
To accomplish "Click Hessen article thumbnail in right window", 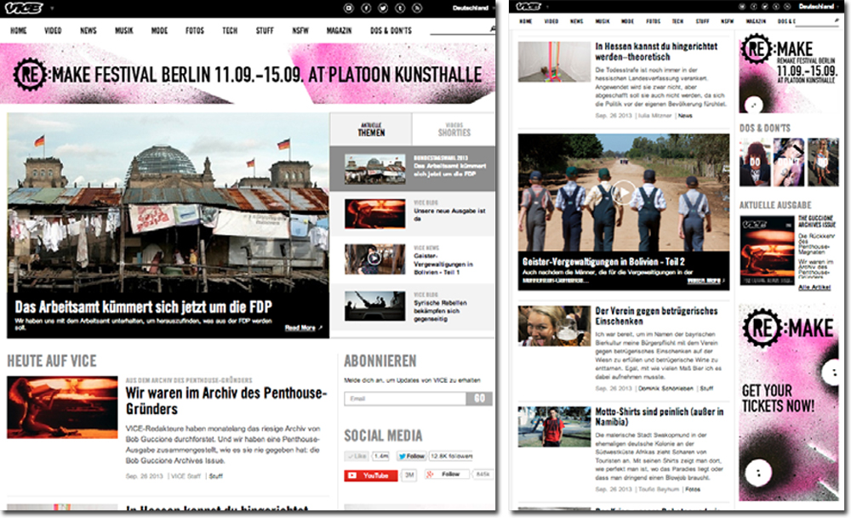I will click(554, 61).
